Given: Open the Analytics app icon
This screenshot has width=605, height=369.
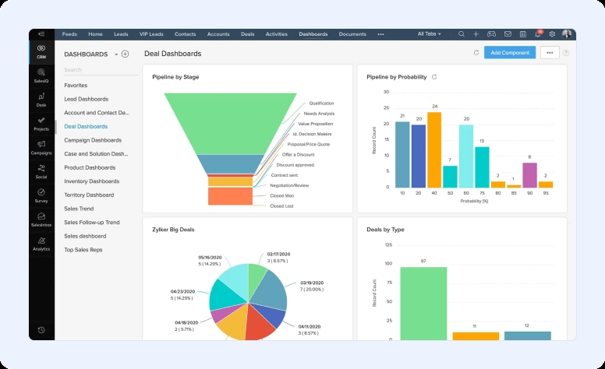Looking at the screenshot, I should [x=41, y=244].
